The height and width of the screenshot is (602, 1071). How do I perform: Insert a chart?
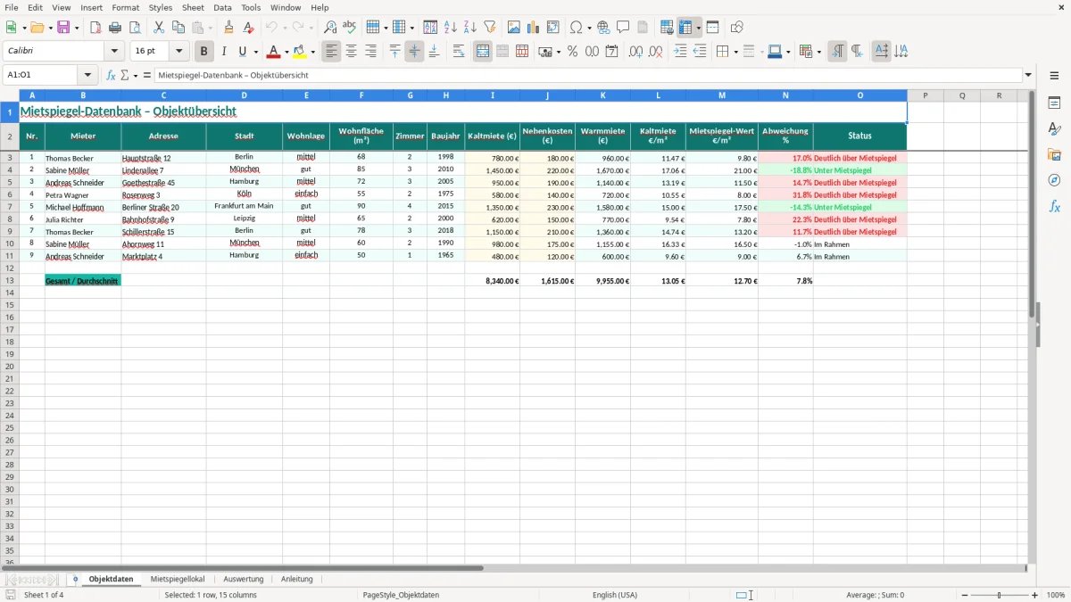tap(534, 28)
